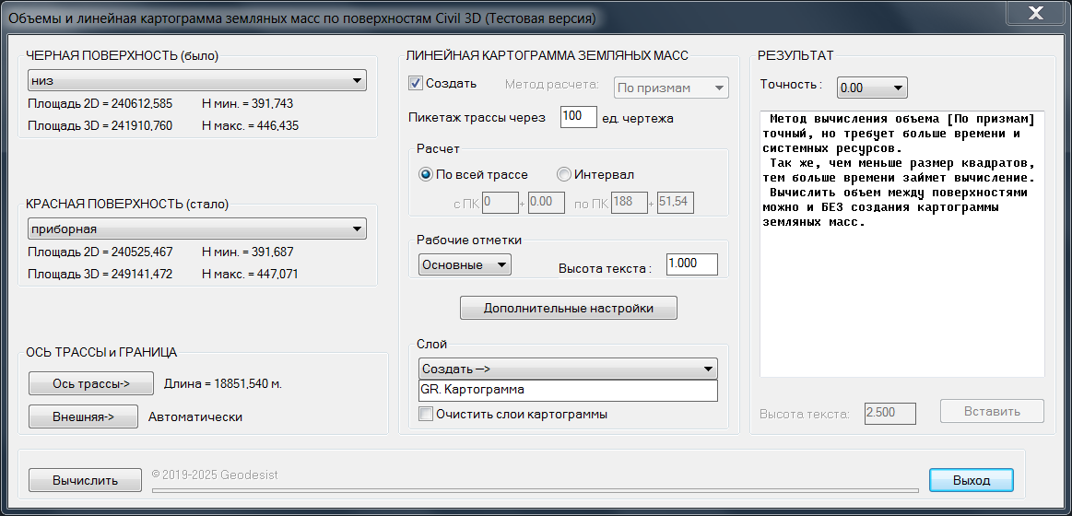Open the черная поверхность dropdown showing низ
Screen dimensions: 1072x516
[197, 80]
